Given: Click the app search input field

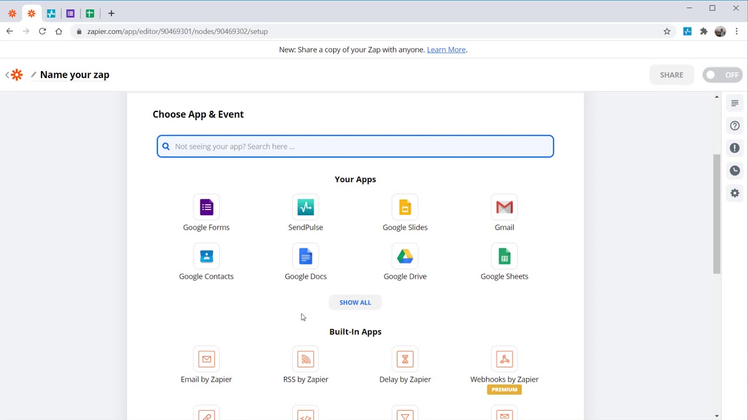Looking at the screenshot, I should coord(355,146).
